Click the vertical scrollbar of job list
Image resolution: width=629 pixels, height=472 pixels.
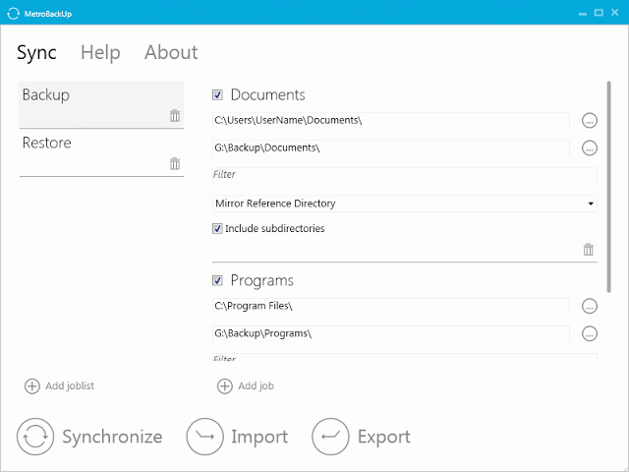coord(609,187)
